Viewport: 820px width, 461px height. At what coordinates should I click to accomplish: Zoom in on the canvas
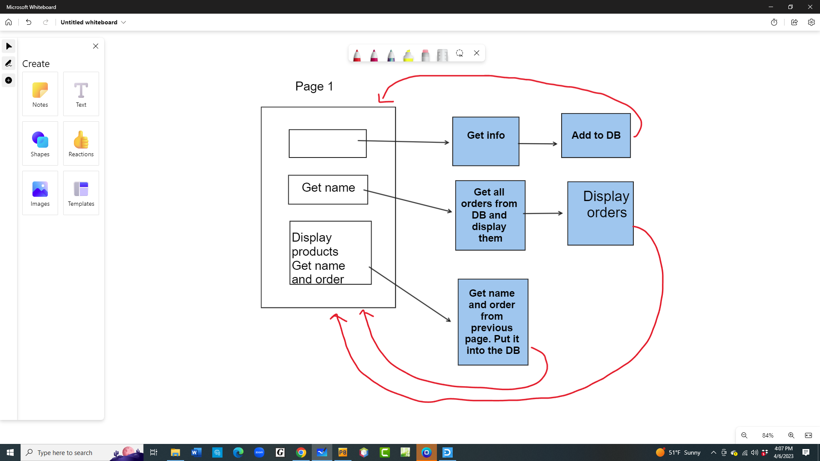click(791, 435)
